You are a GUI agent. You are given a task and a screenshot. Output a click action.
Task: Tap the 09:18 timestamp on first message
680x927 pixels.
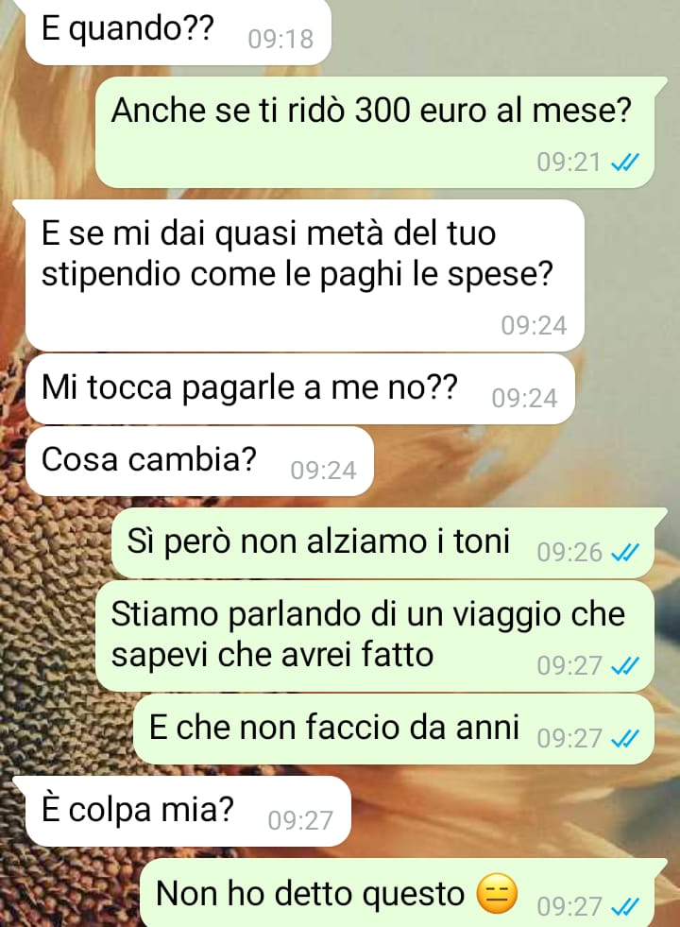point(280,40)
